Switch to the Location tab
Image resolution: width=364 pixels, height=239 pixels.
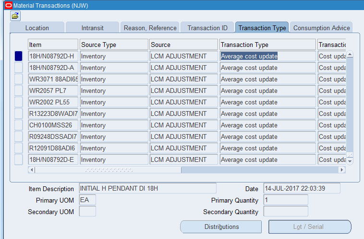coord(37,28)
